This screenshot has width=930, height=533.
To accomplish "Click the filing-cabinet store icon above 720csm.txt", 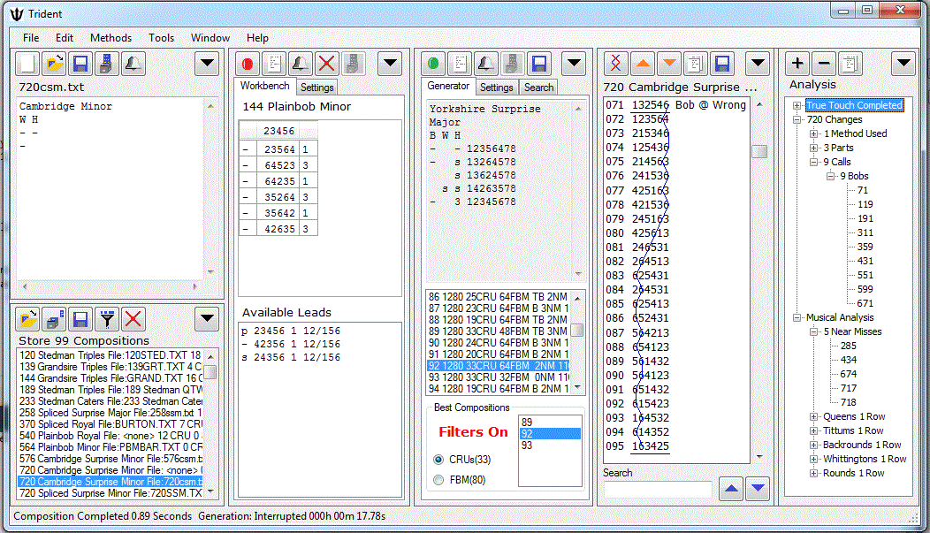I will point(107,64).
